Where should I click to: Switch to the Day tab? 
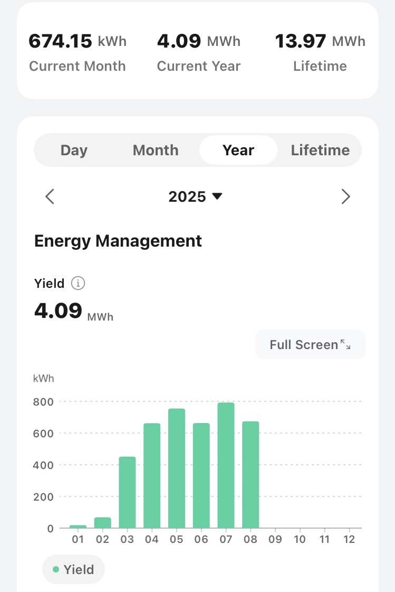(x=74, y=151)
